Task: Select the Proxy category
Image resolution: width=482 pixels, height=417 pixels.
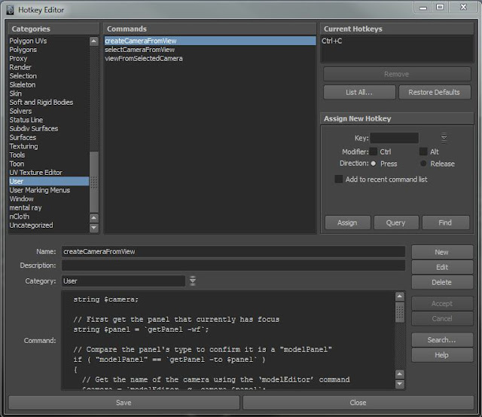Action: coord(48,58)
